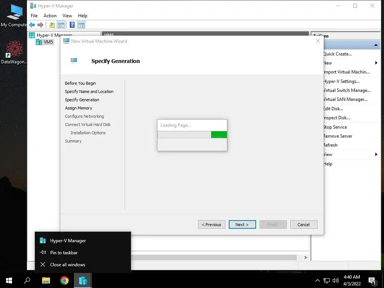Click Import Virtual Machine in Actions pane
Viewport: 384px width, 288px height.
point(346,72)
